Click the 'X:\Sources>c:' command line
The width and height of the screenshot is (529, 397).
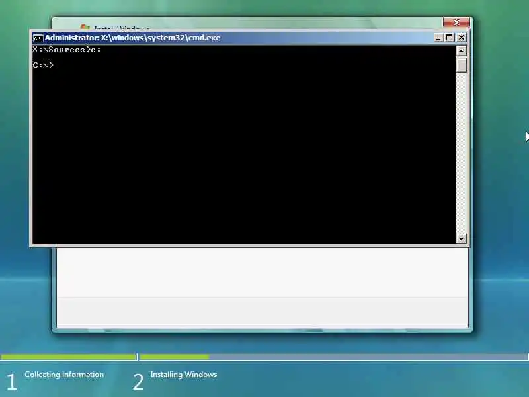67,50
